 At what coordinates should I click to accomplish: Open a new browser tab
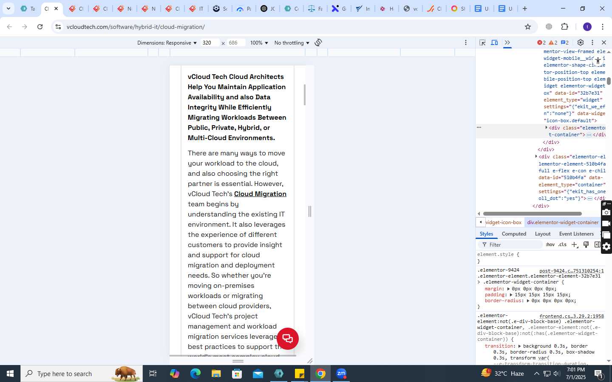pos(525,8)
